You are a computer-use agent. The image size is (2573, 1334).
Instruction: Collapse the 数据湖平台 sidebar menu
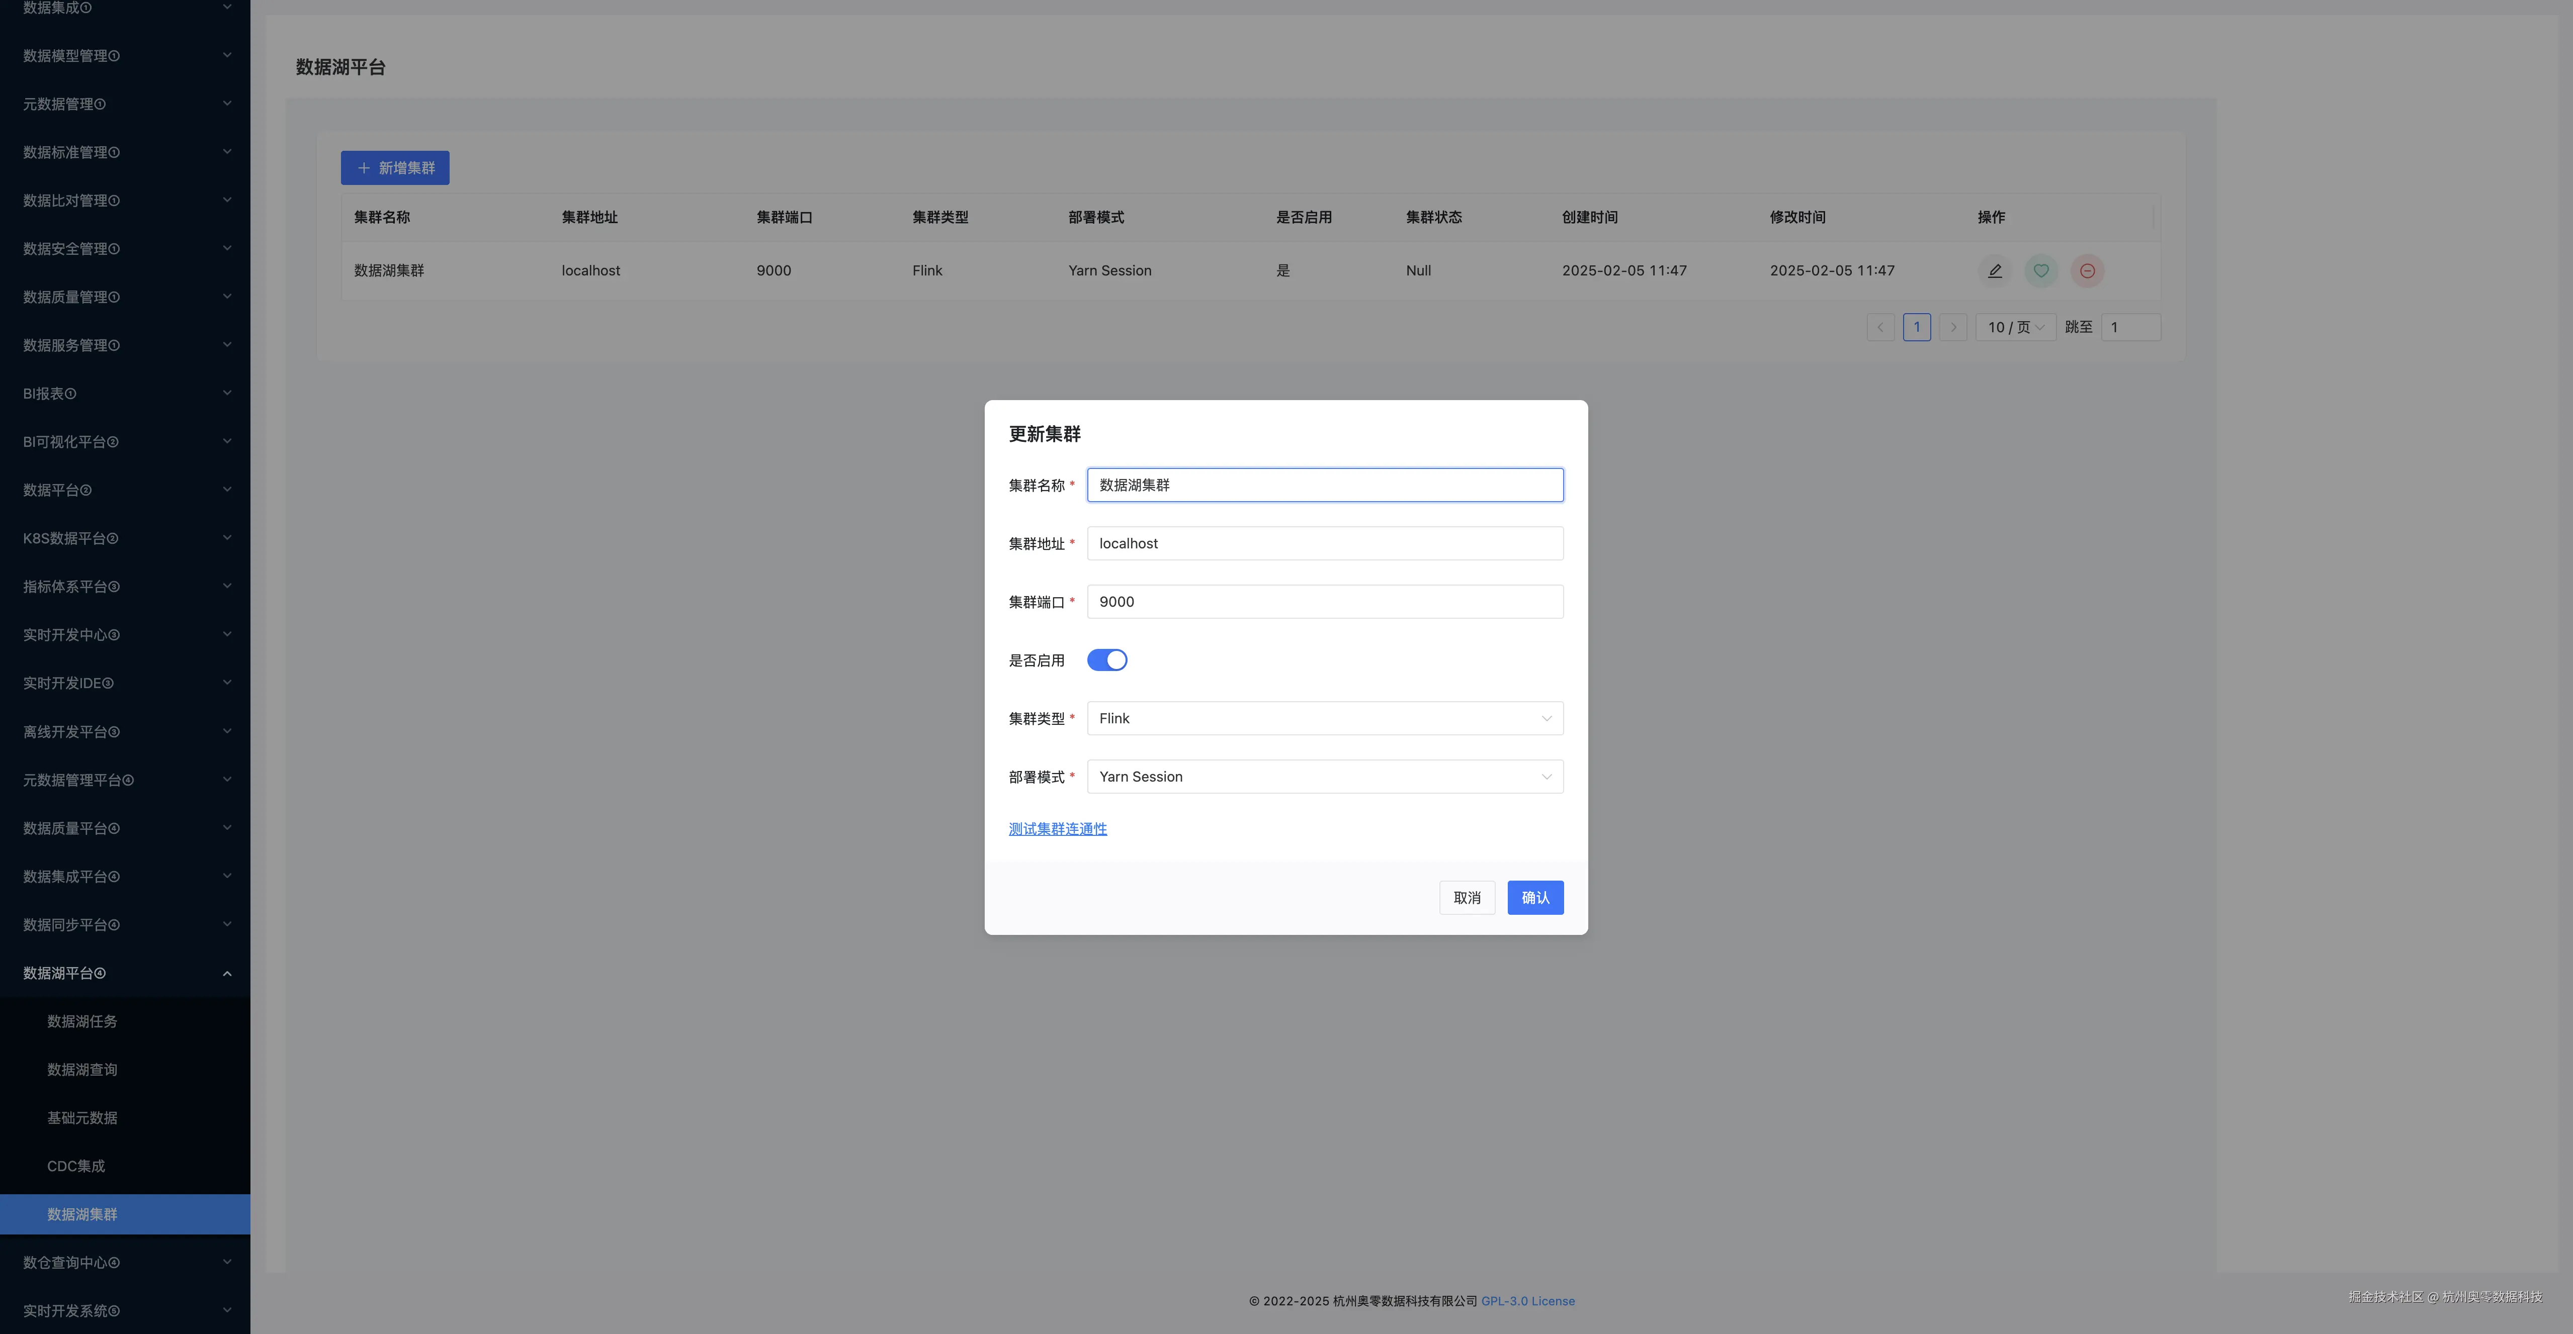click(x=125, y=974)
